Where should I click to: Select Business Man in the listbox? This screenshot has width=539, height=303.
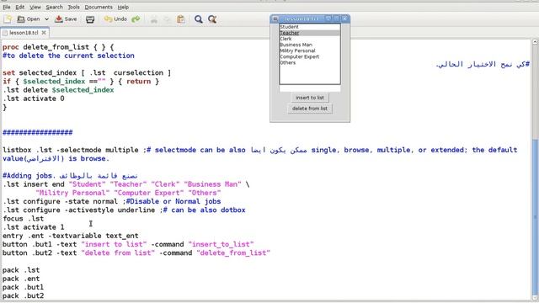(x=310, y=45)
